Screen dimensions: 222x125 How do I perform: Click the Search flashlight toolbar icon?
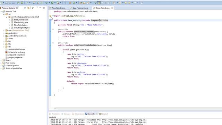point(88,3)
